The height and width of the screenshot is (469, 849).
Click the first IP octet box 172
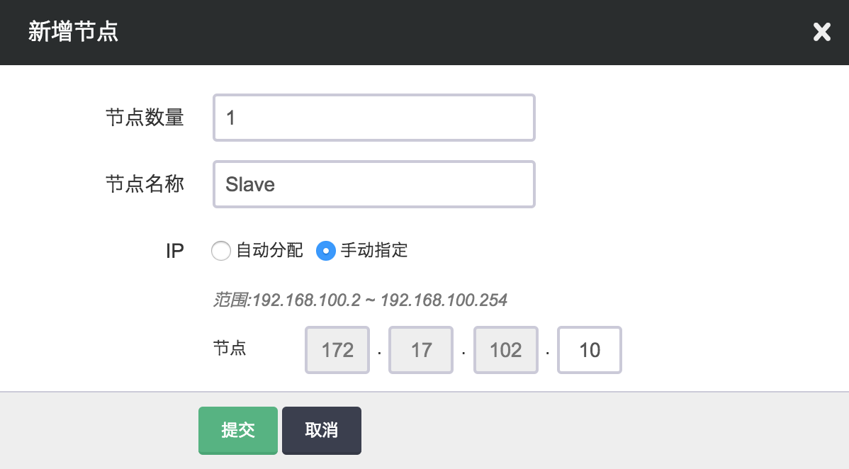[337, 350]
